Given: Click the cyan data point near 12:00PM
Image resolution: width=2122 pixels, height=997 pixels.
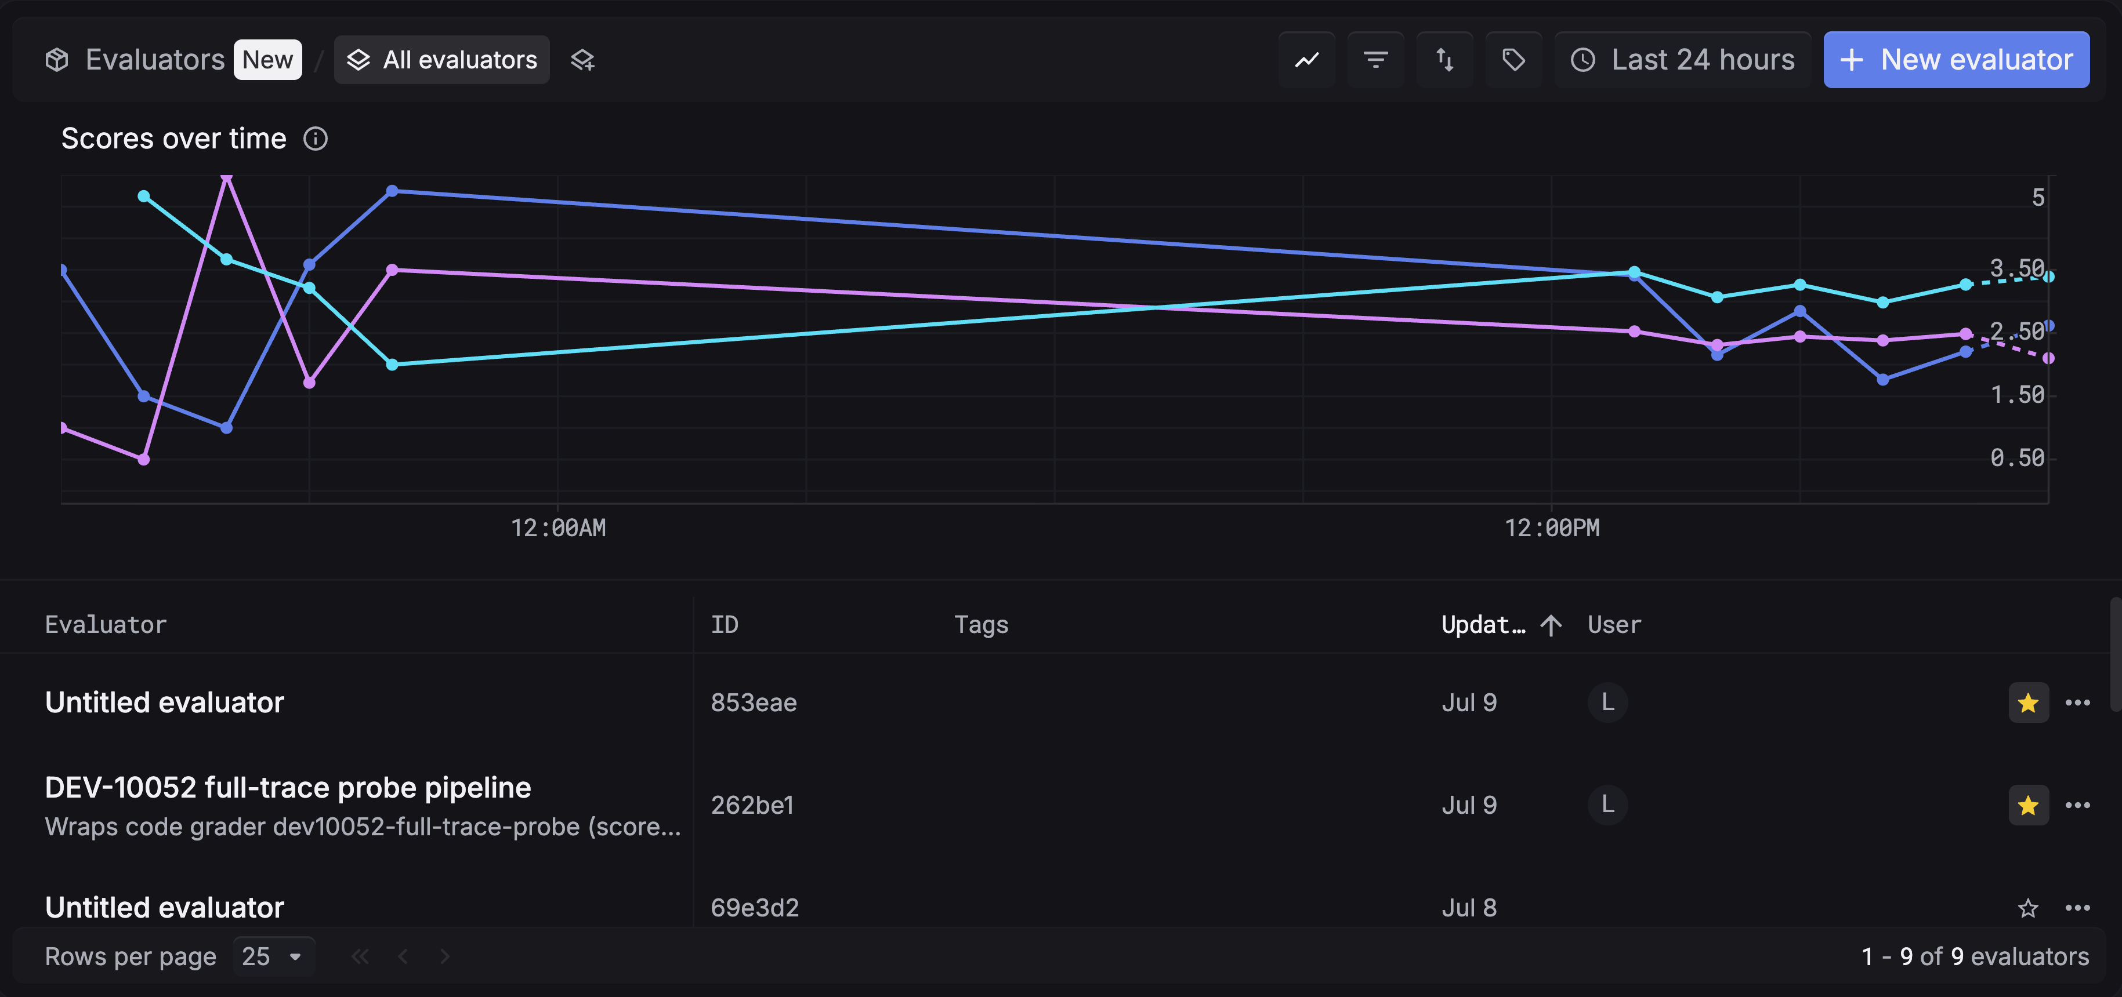Looking at the screenshot, I should (x=1634, y=272).
